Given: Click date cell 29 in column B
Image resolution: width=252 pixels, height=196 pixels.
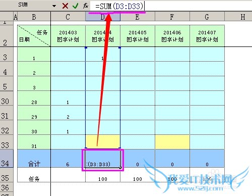Looking at the screenshot, I should (x=34, y=113).
